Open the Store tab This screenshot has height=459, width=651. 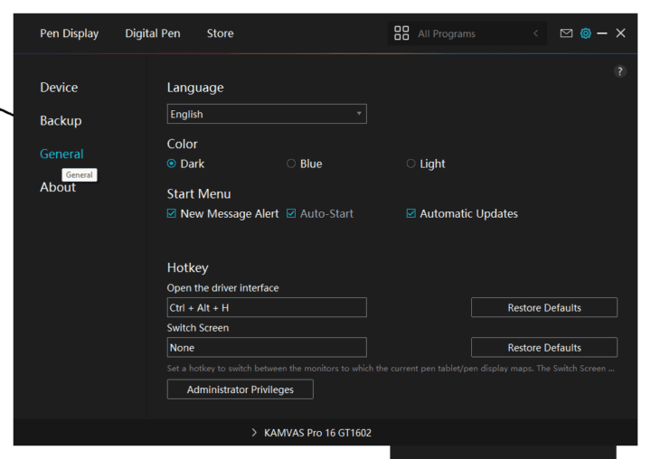pos(220,33)
